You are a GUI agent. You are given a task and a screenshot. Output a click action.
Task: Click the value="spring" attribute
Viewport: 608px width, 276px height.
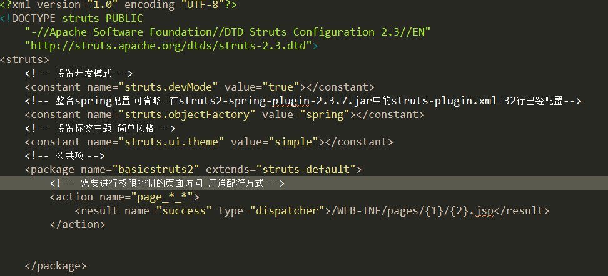307,115
